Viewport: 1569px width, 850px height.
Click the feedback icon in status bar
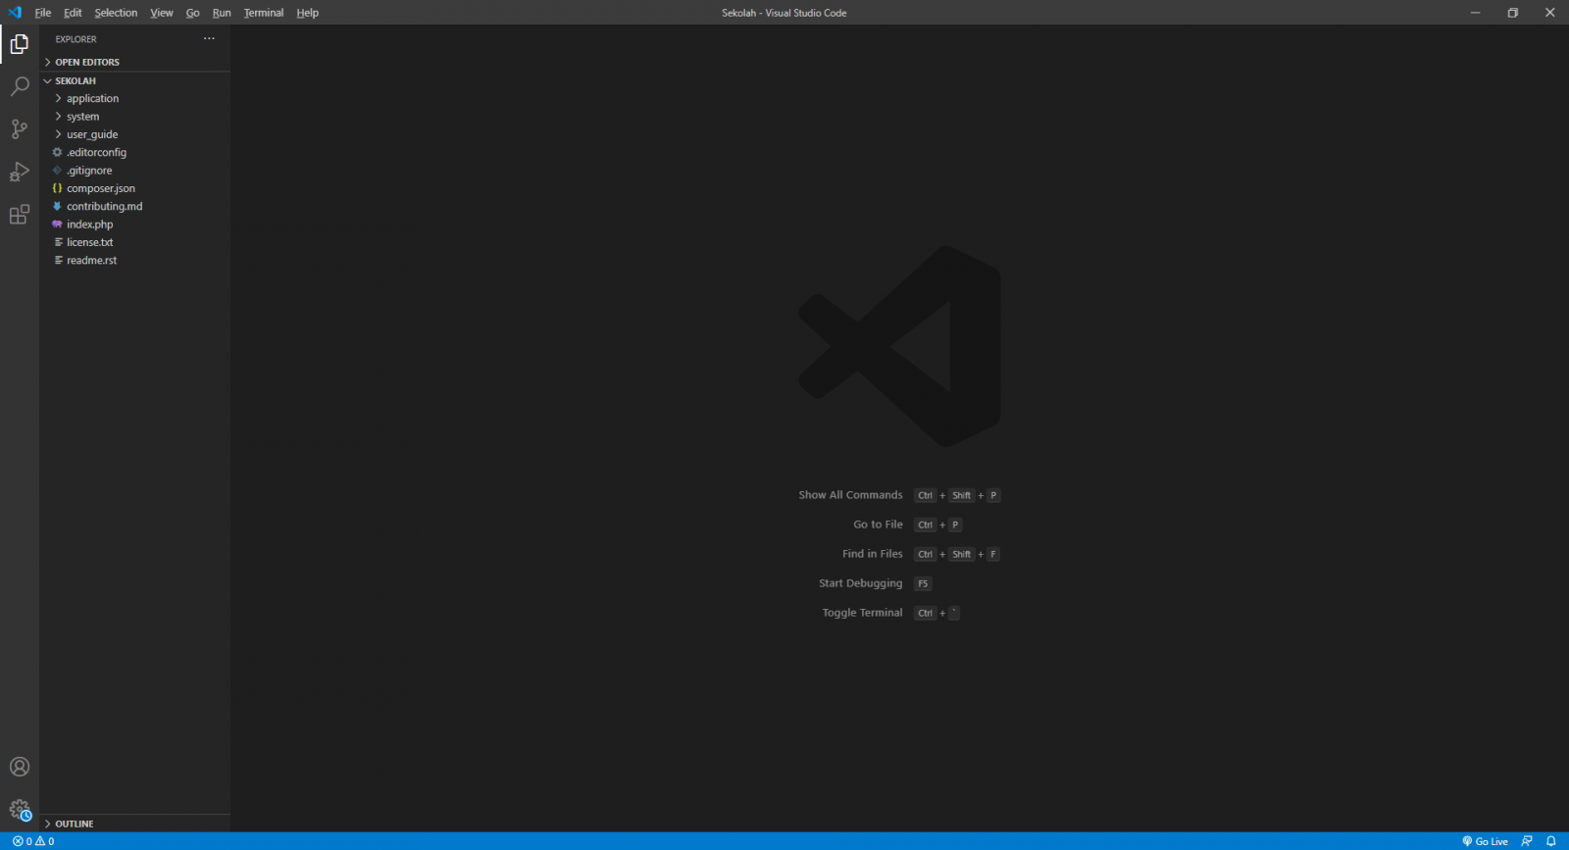[x=1527, y=841]
